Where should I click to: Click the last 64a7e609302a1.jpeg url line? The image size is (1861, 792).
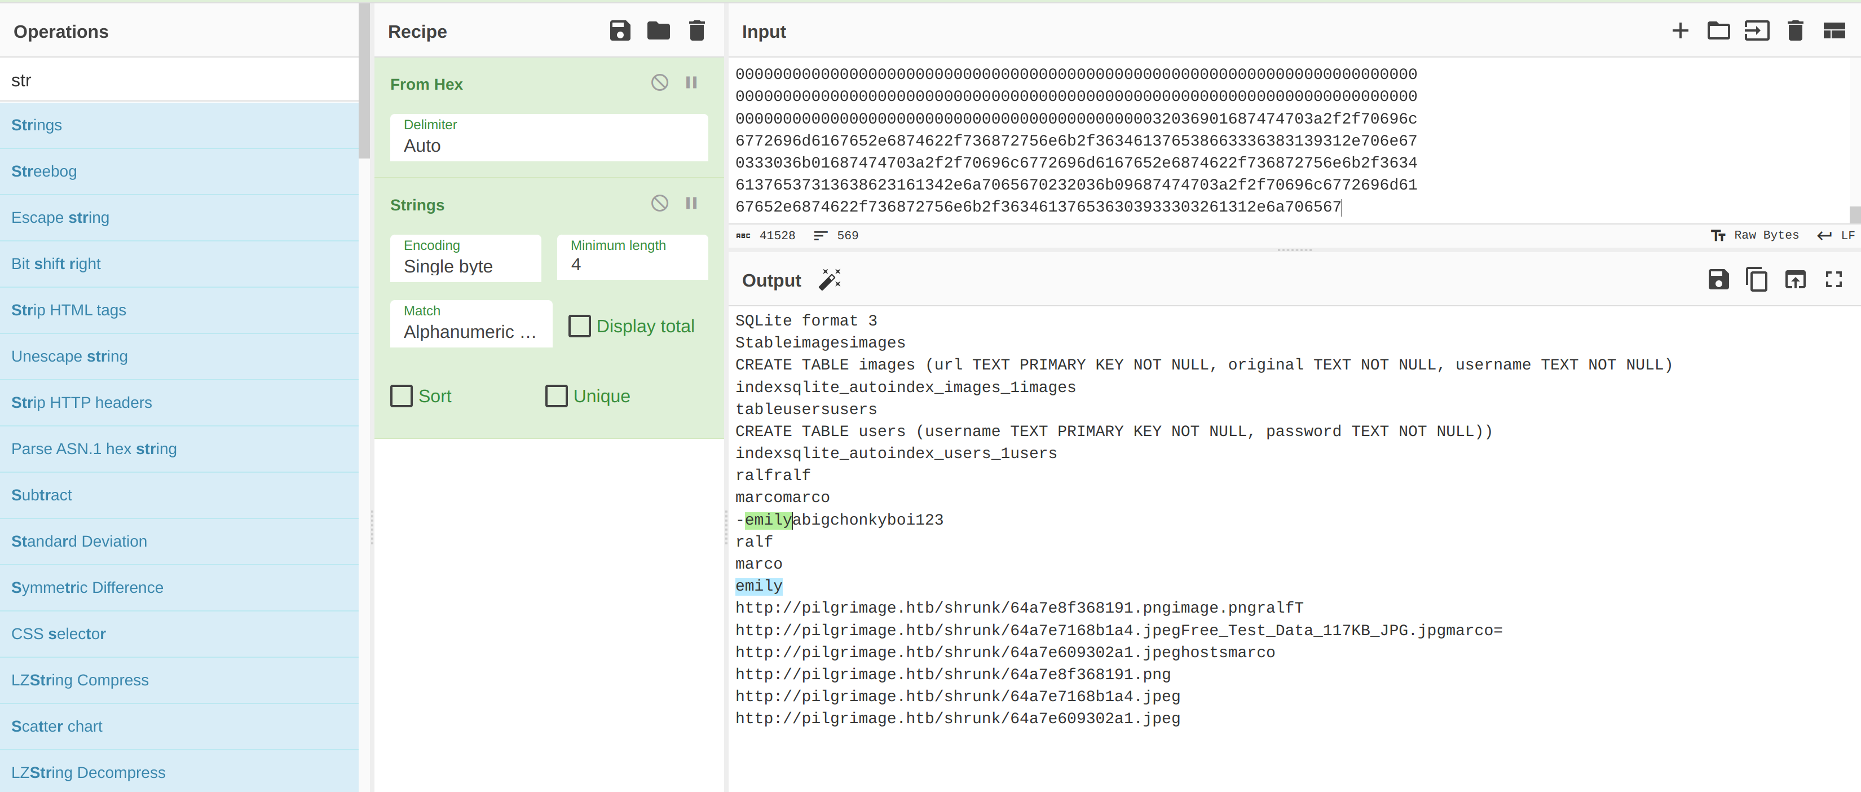pyautogui.click(x=957, y=718)
